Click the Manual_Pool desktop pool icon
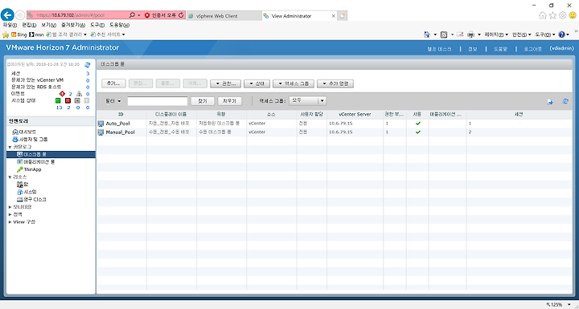The image size is (579, 309). (x=101, y=132)
